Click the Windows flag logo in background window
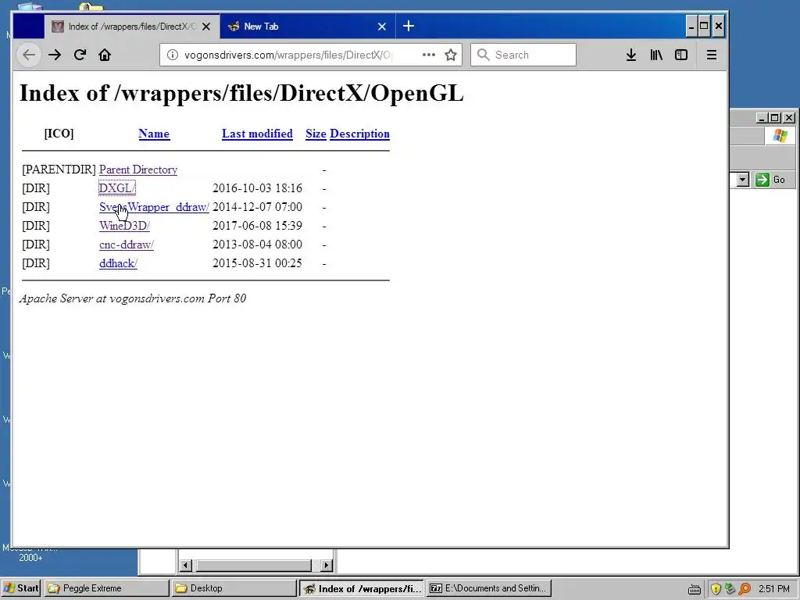 (780, 136)
